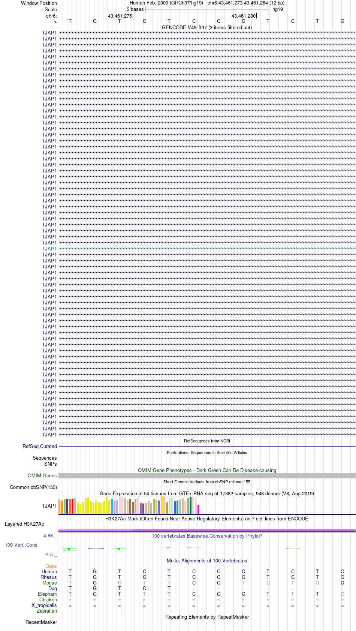Viewport: 356px width, 631px height.
Task: Click the RefSeq Curated track label
Action: [x=40, y=446]
